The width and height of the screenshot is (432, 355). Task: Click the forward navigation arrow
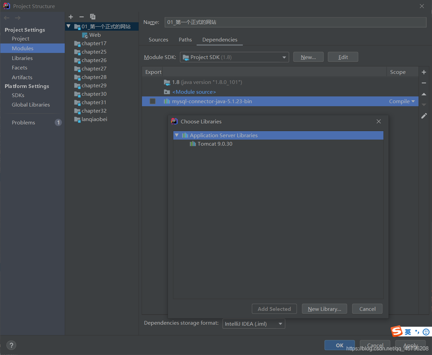point(18,18)
